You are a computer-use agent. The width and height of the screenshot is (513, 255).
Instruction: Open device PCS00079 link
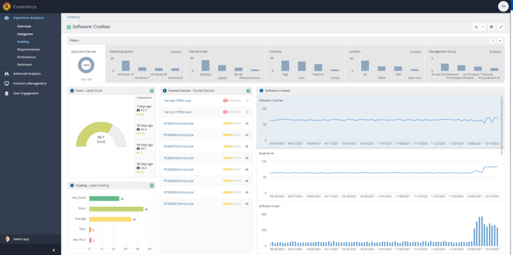(x=178, y=147)
